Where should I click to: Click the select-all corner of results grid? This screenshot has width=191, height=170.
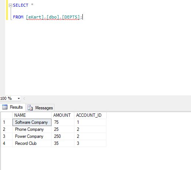7,115
